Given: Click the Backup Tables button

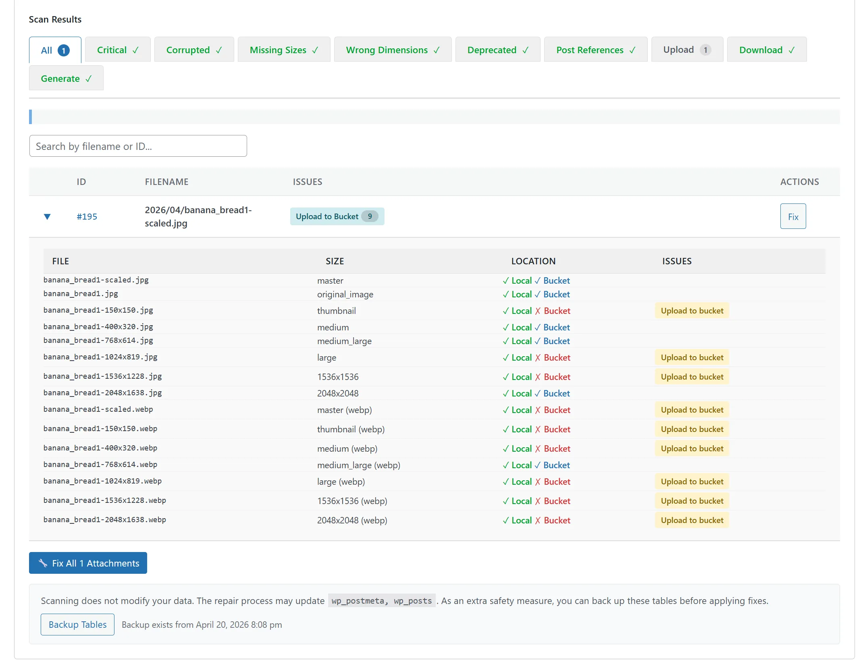Looking at the screenshot, I should (77, 625).
